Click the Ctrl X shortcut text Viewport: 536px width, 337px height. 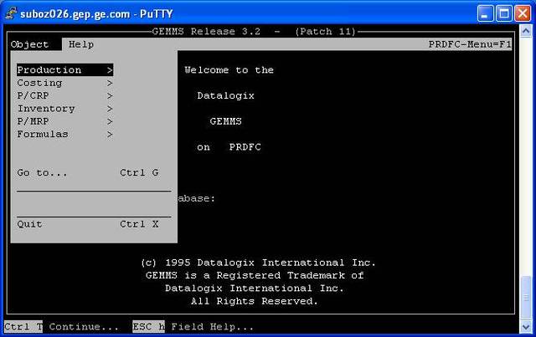(139, 224)
